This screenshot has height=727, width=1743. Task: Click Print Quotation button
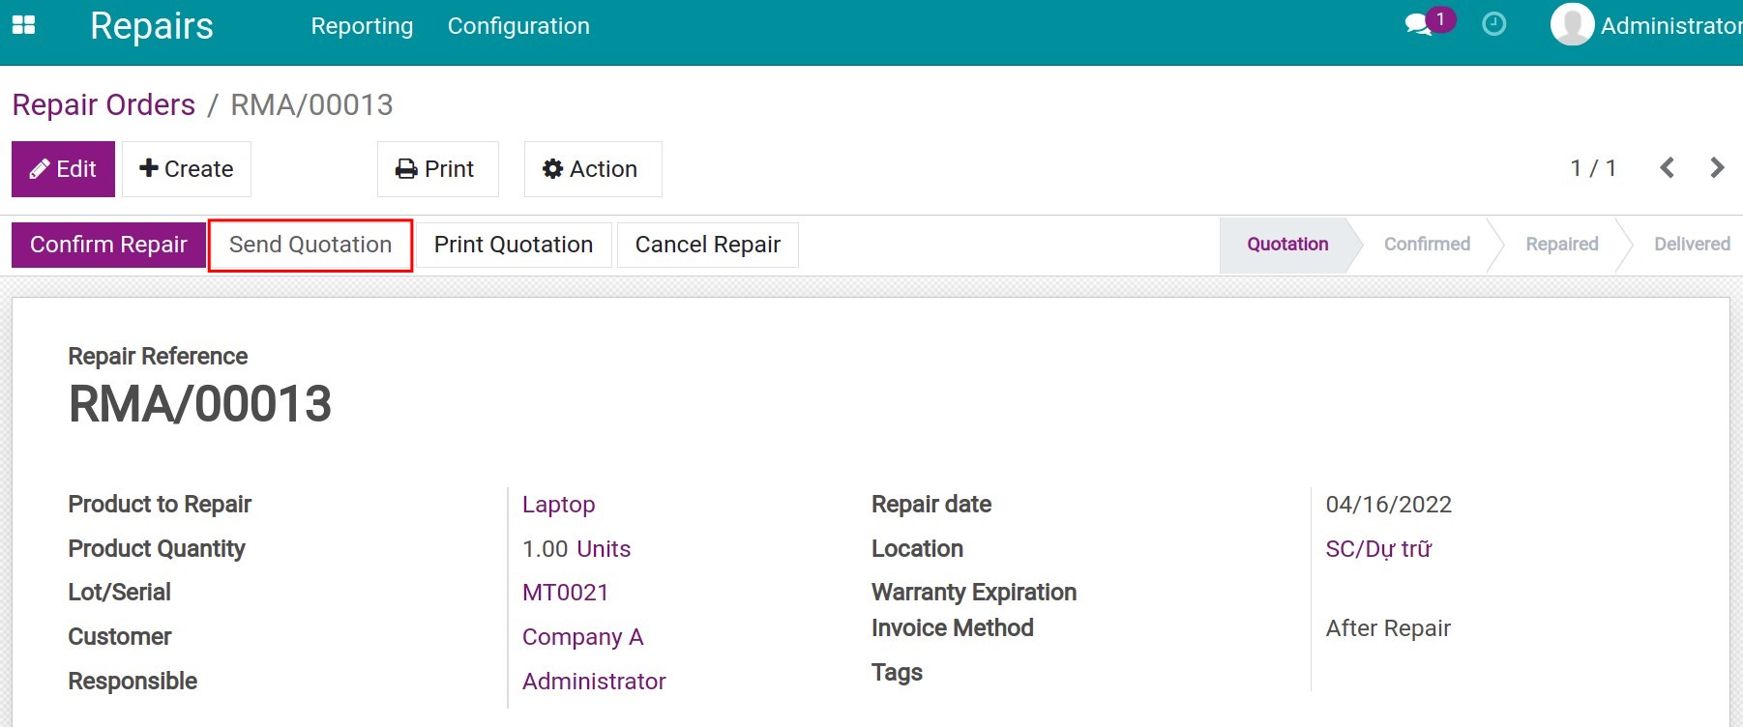coord(514,245)
